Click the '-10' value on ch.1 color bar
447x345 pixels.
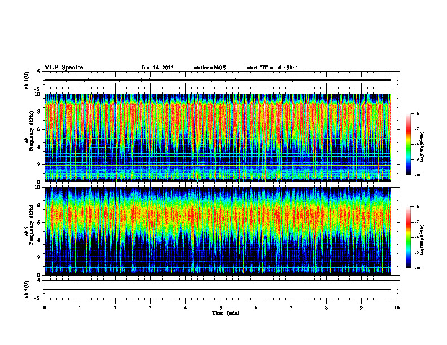click(x=417, y=175)
